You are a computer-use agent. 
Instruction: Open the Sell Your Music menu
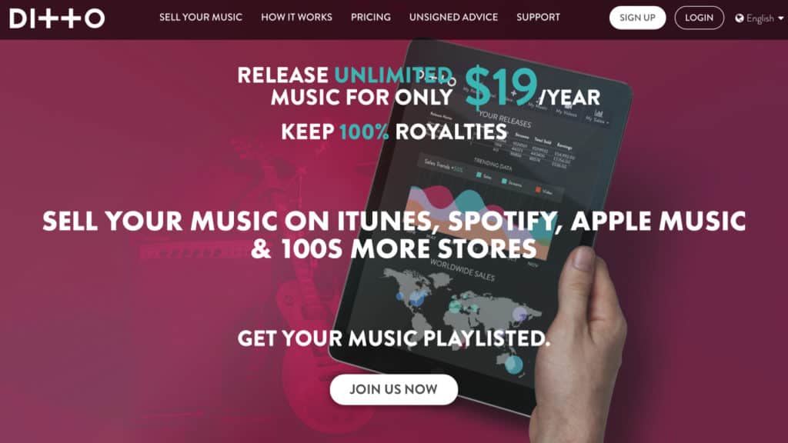click(x=201, y=17)
